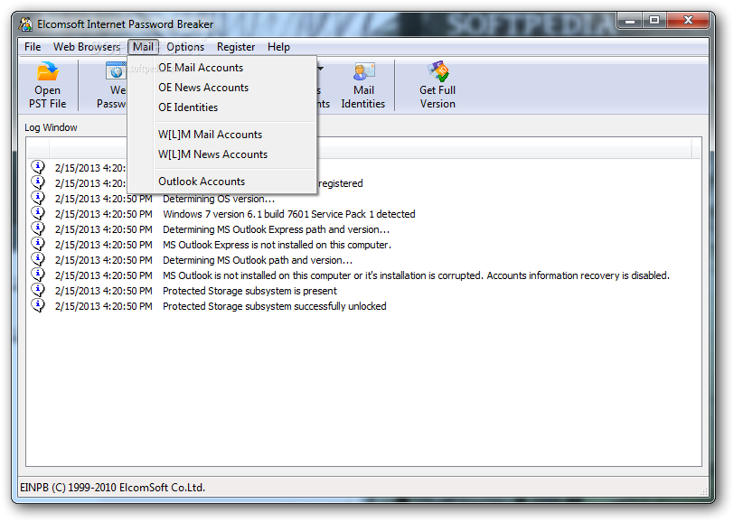Open the Options menu
Image resolution: width=734 pixels, height=522 pixels.
185,47
